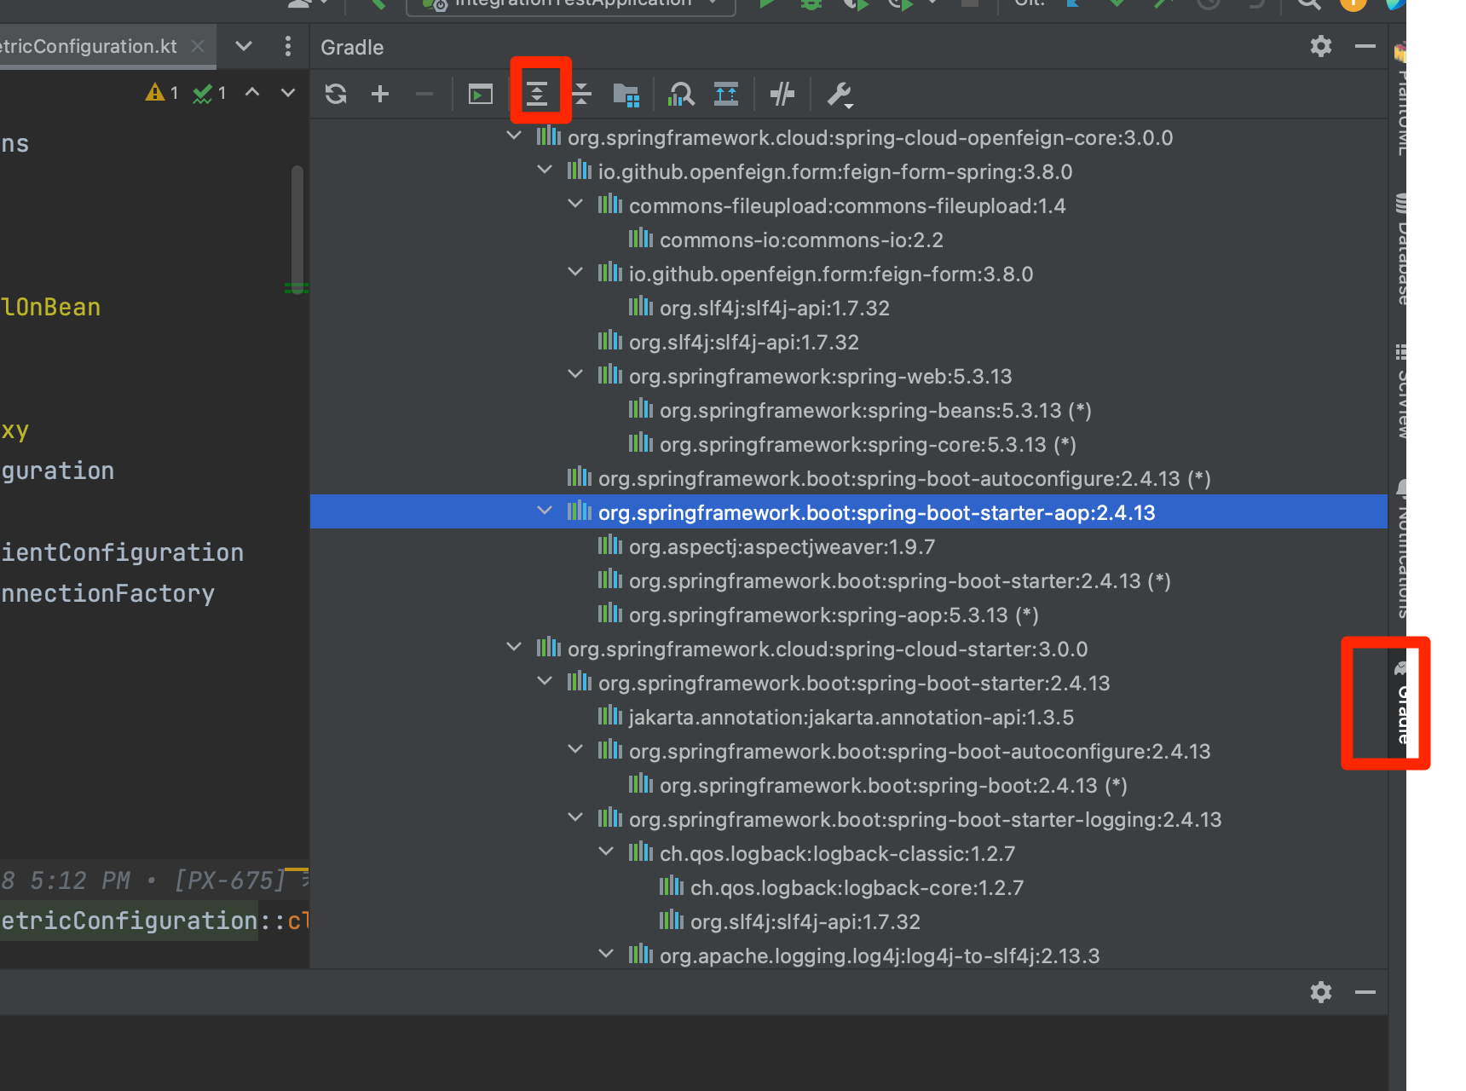Screen dimensions: 1466x1091
Task: Toggle Gradle offline mode
Action: click(x=782, y=94)
